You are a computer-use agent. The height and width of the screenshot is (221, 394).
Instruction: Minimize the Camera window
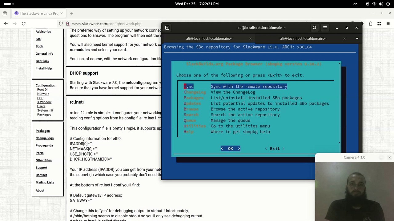point(381,157)
